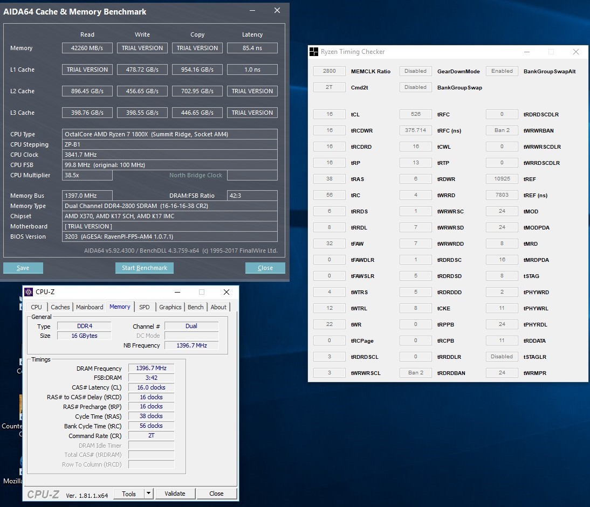This screenshot has height=507, width=590.
Task: Open the CPU-Z Tools dropdown arrow
Action: click(149, 494)
